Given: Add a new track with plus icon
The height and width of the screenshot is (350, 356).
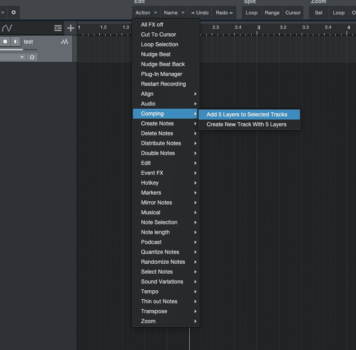Looking at the screenshot, I should 71,28.
